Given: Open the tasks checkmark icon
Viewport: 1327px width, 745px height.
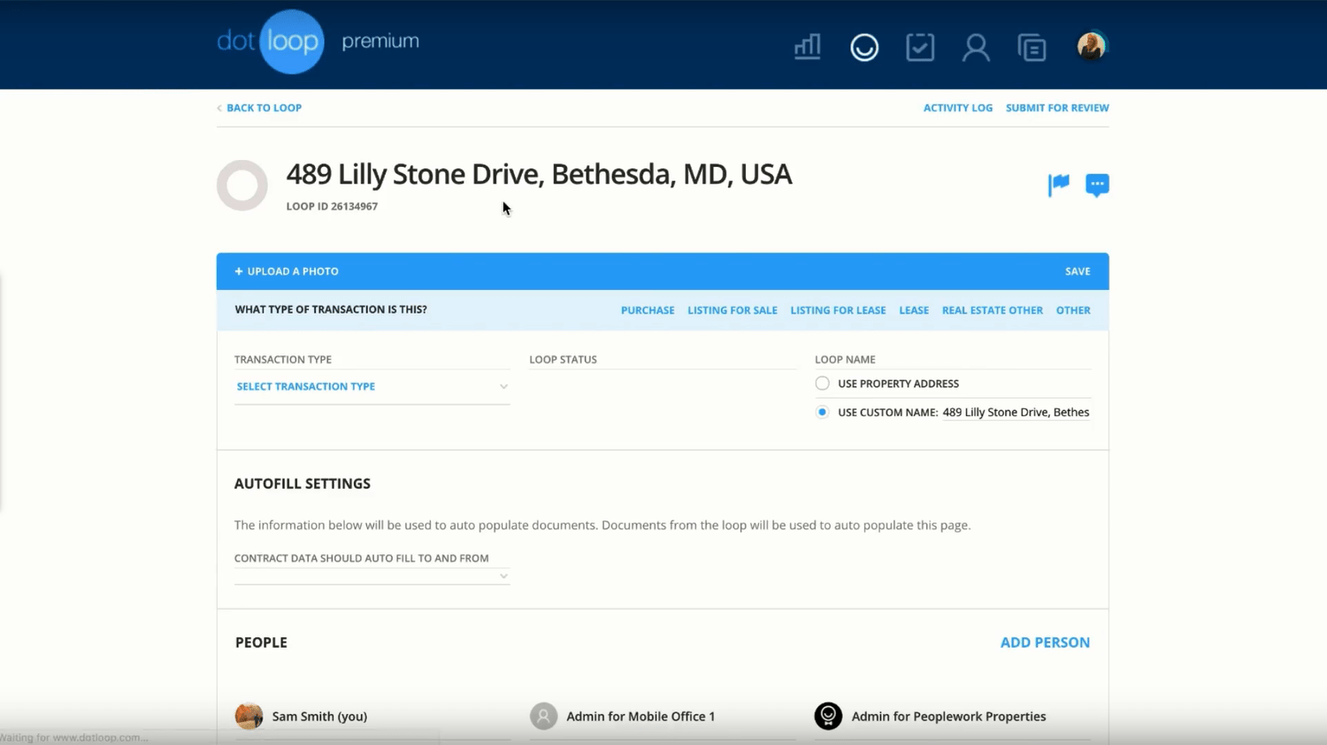Looking at the screenshot, I should [x=919, y=47].
